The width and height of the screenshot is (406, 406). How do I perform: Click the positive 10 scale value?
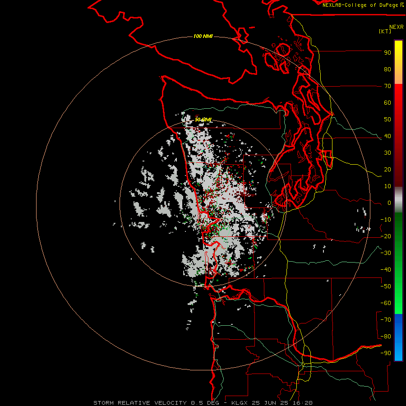[388, 186]
